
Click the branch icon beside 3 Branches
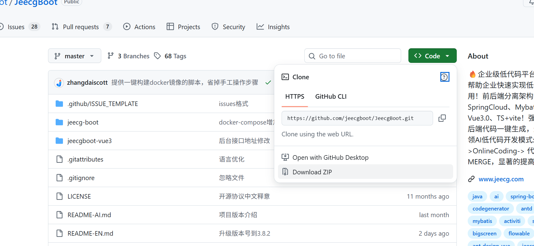111,56
